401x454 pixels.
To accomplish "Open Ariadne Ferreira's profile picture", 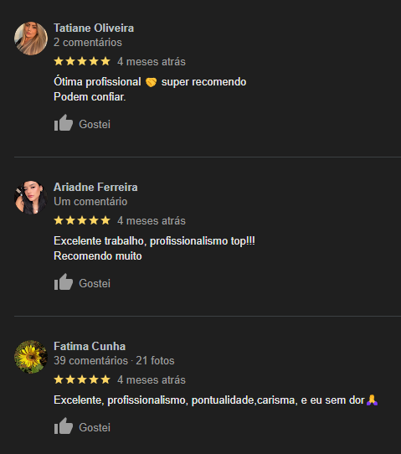I will click(31, 198).
